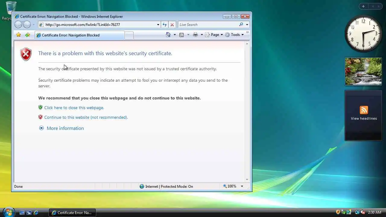
Task: Click into the Live Search box
Action: (x=208, y=25)
